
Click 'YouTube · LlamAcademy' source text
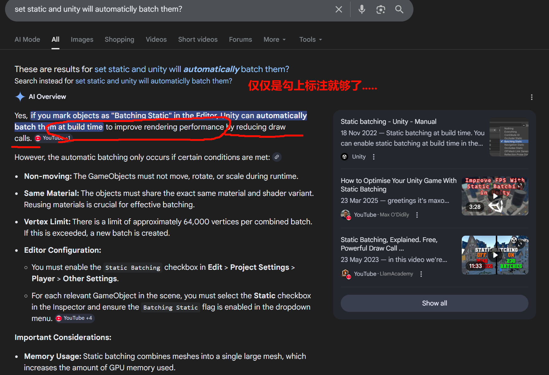383,274
